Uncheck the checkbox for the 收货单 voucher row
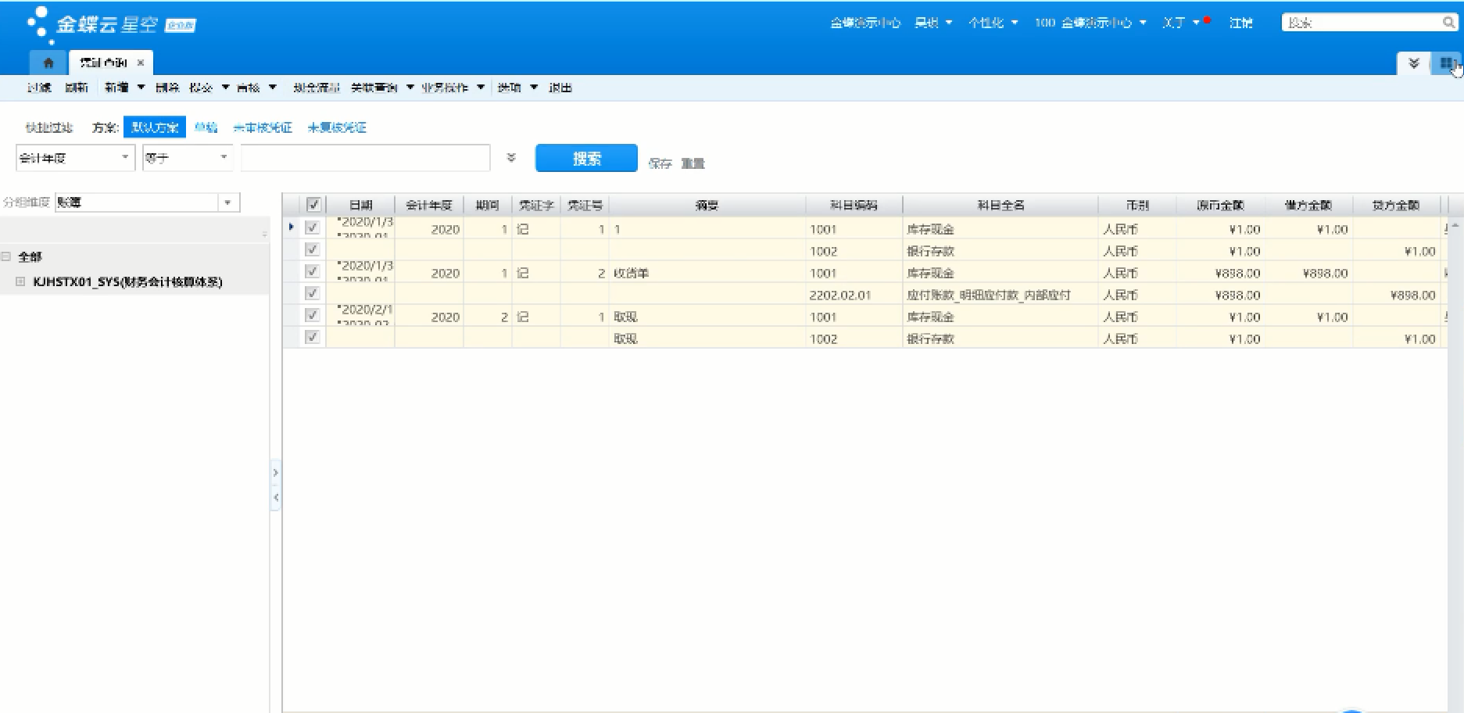 [x=312, y=272]
